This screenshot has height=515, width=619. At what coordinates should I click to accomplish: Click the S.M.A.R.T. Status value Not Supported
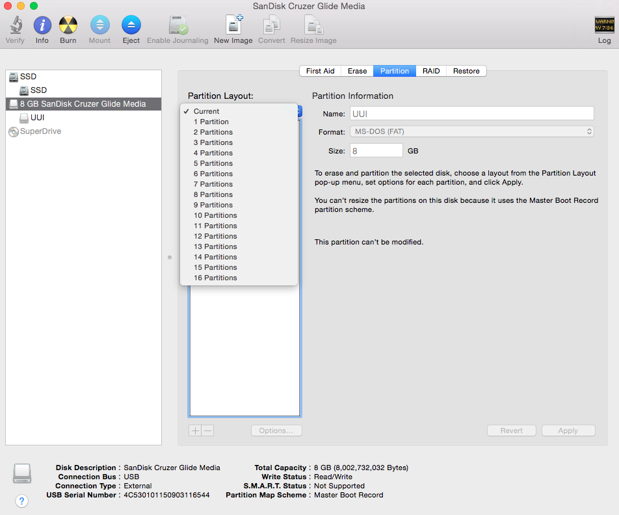[x=339, y=486]
